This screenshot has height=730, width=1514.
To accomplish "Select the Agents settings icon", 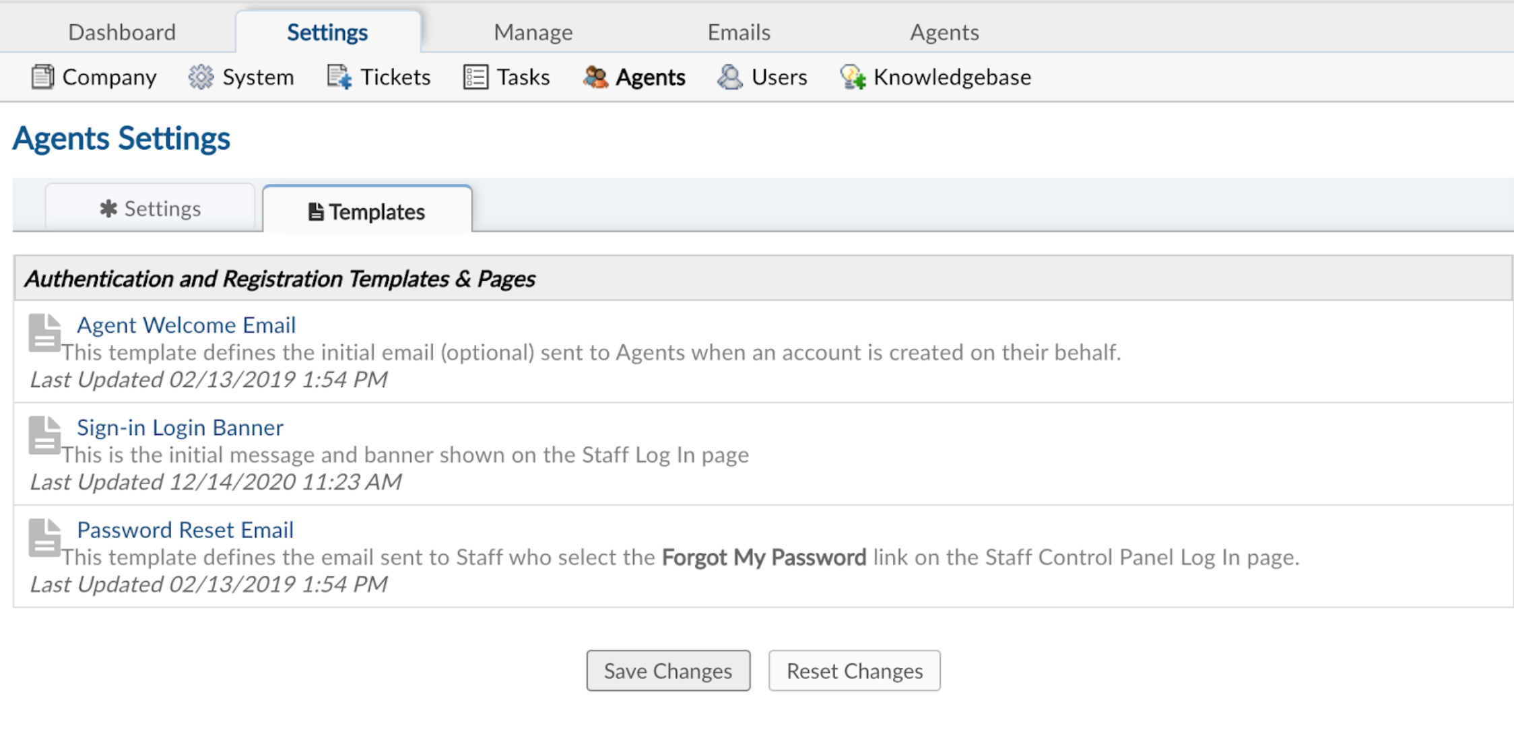I will (x=595, y=77).
